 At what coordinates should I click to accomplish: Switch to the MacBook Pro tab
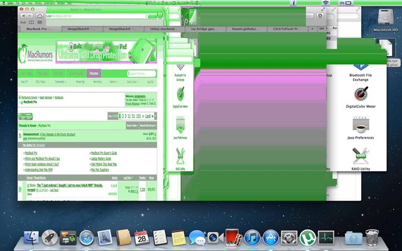pyautogui.click(x=40, y=29)
